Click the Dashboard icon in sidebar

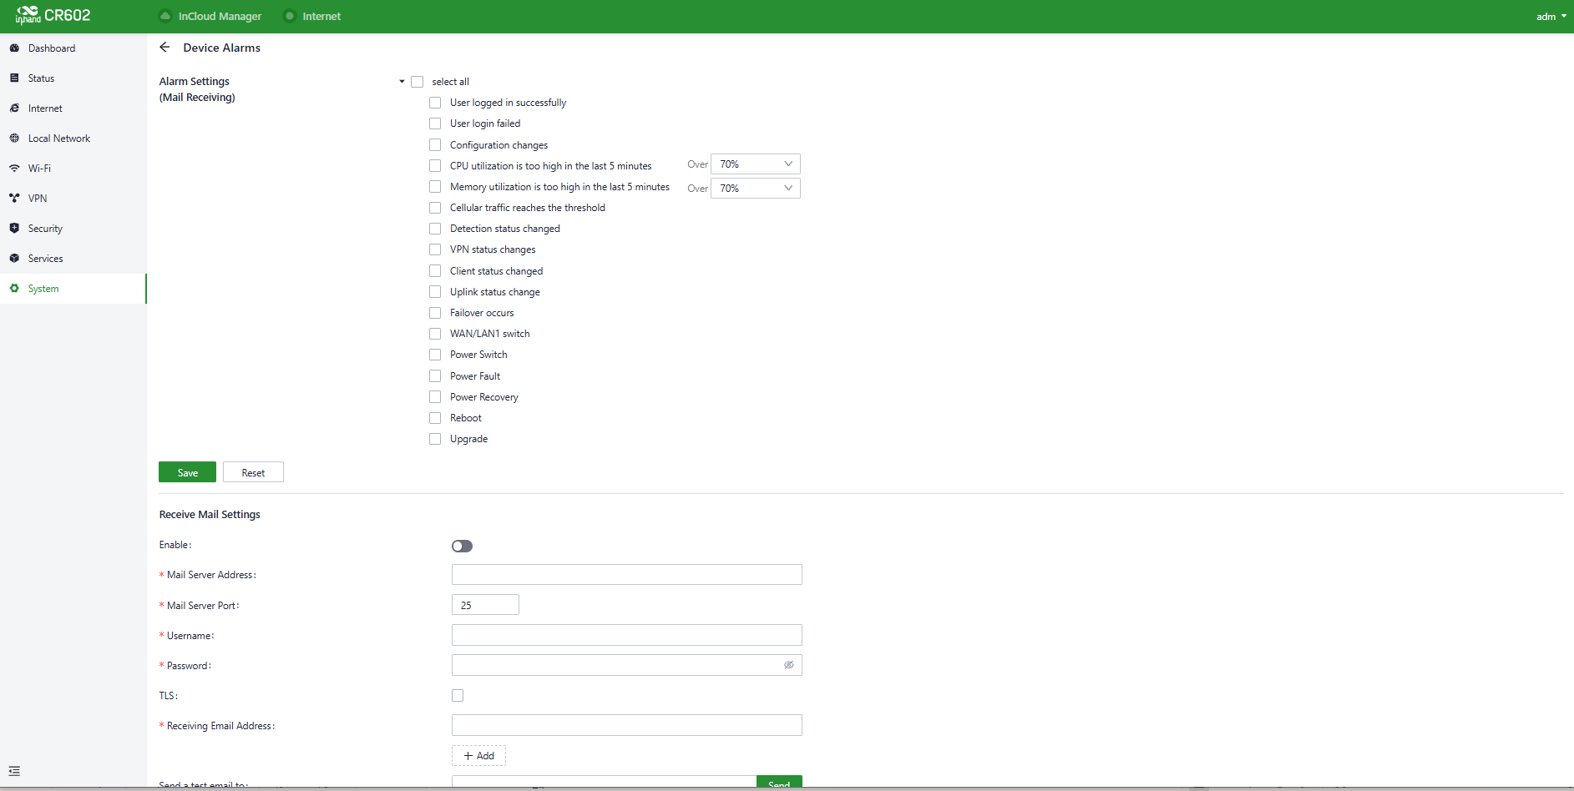(x=14, y=48)
